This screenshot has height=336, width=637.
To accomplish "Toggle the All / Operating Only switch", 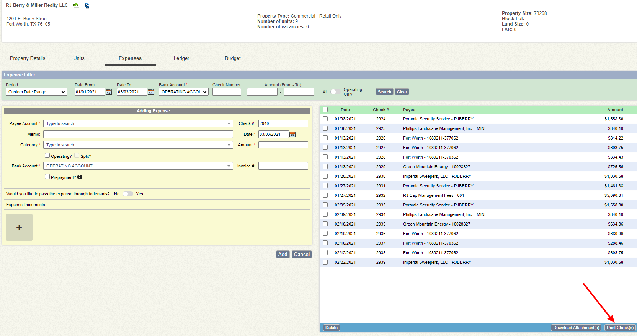I will pos(335,92).
